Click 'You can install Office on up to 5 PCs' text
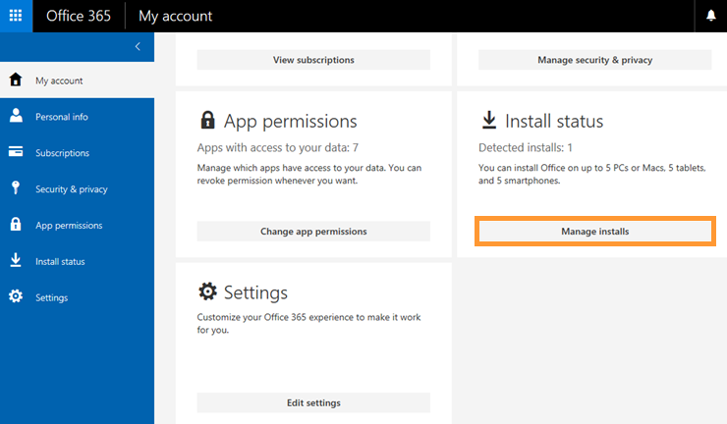The width and height of the screenshot is (727, 424). click(592, 175)
